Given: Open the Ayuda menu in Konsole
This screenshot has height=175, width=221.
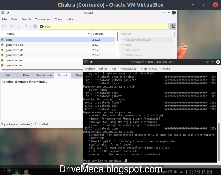Looking at the screenshot, I should tap(165, 69).
